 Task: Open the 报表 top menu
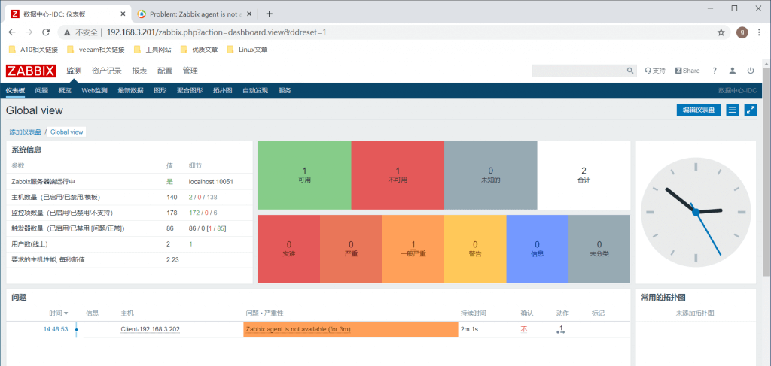point(139,71)
